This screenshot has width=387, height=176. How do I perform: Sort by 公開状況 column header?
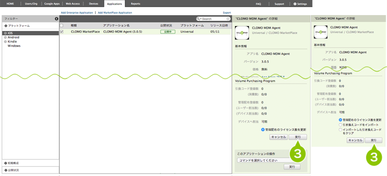tap(166, 25)
